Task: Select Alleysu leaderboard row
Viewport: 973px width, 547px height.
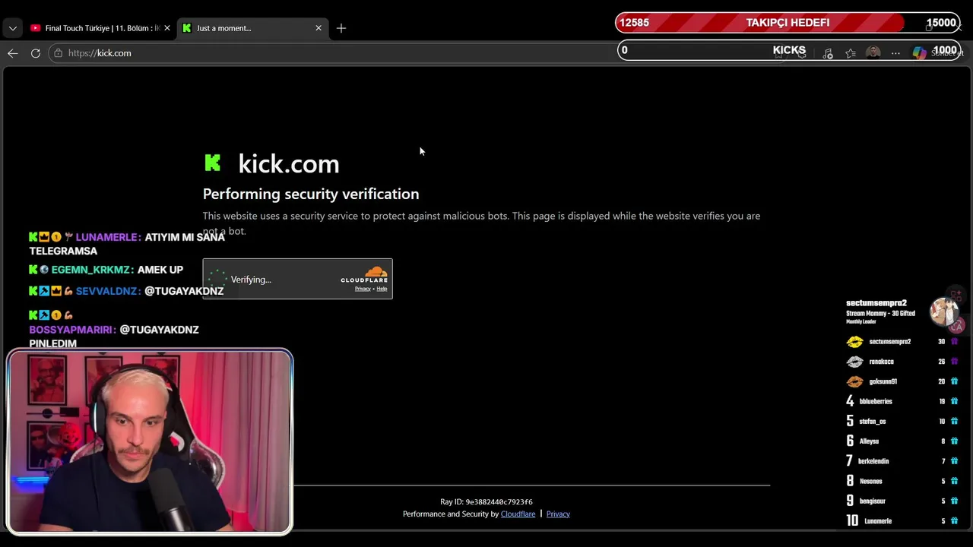Action: click(902, 441)
